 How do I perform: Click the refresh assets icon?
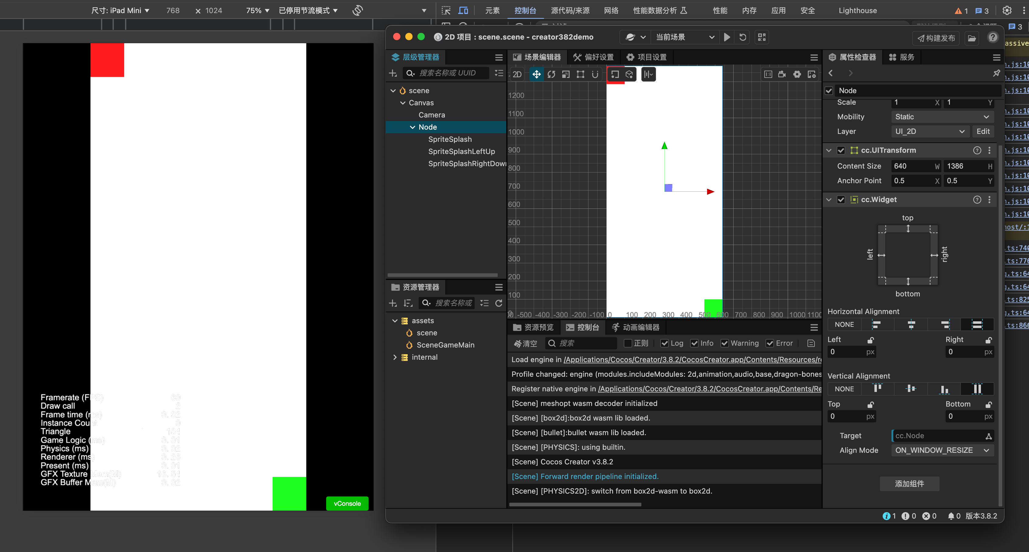[x=498, y=303]
